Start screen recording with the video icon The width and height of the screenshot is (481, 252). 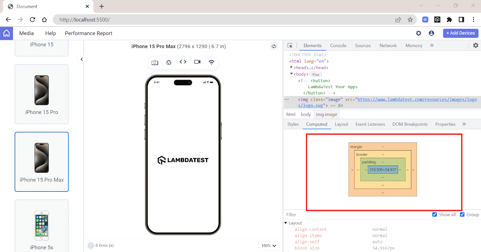[197, 62]
